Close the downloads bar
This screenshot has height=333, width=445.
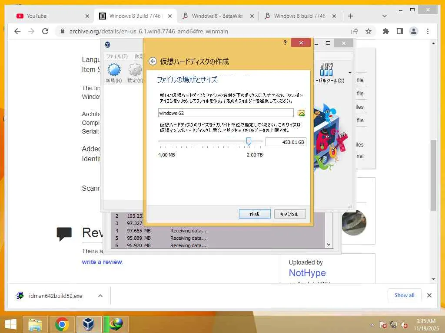click(x=429, y=295)
